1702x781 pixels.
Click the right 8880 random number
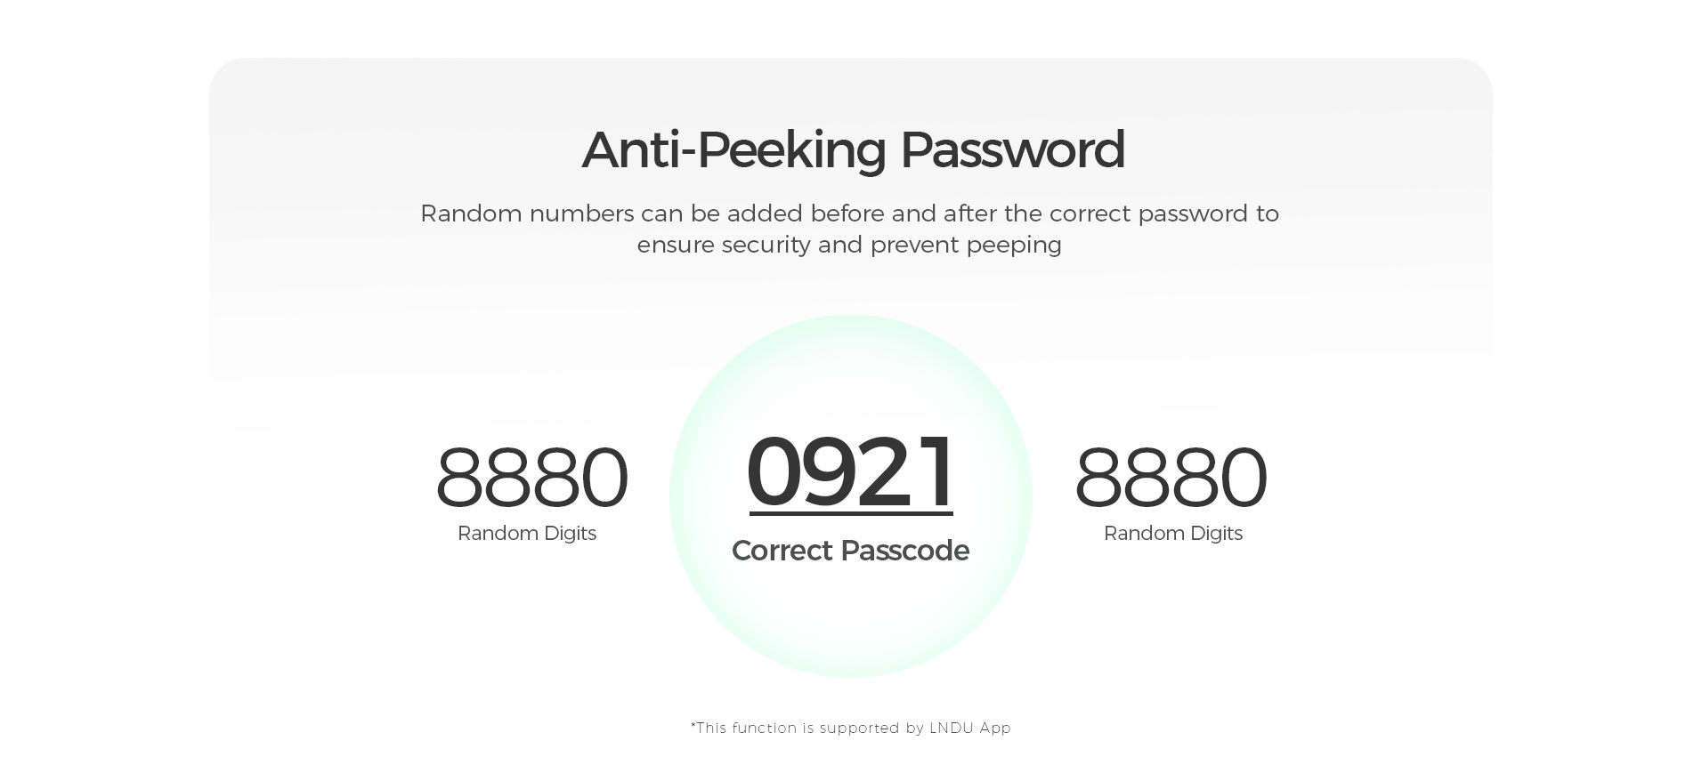[1170, 478]
